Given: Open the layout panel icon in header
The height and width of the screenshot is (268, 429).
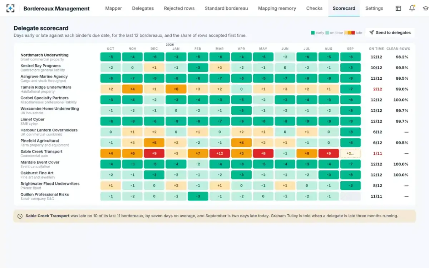Looking at the screenshot, I should point(398,8).
